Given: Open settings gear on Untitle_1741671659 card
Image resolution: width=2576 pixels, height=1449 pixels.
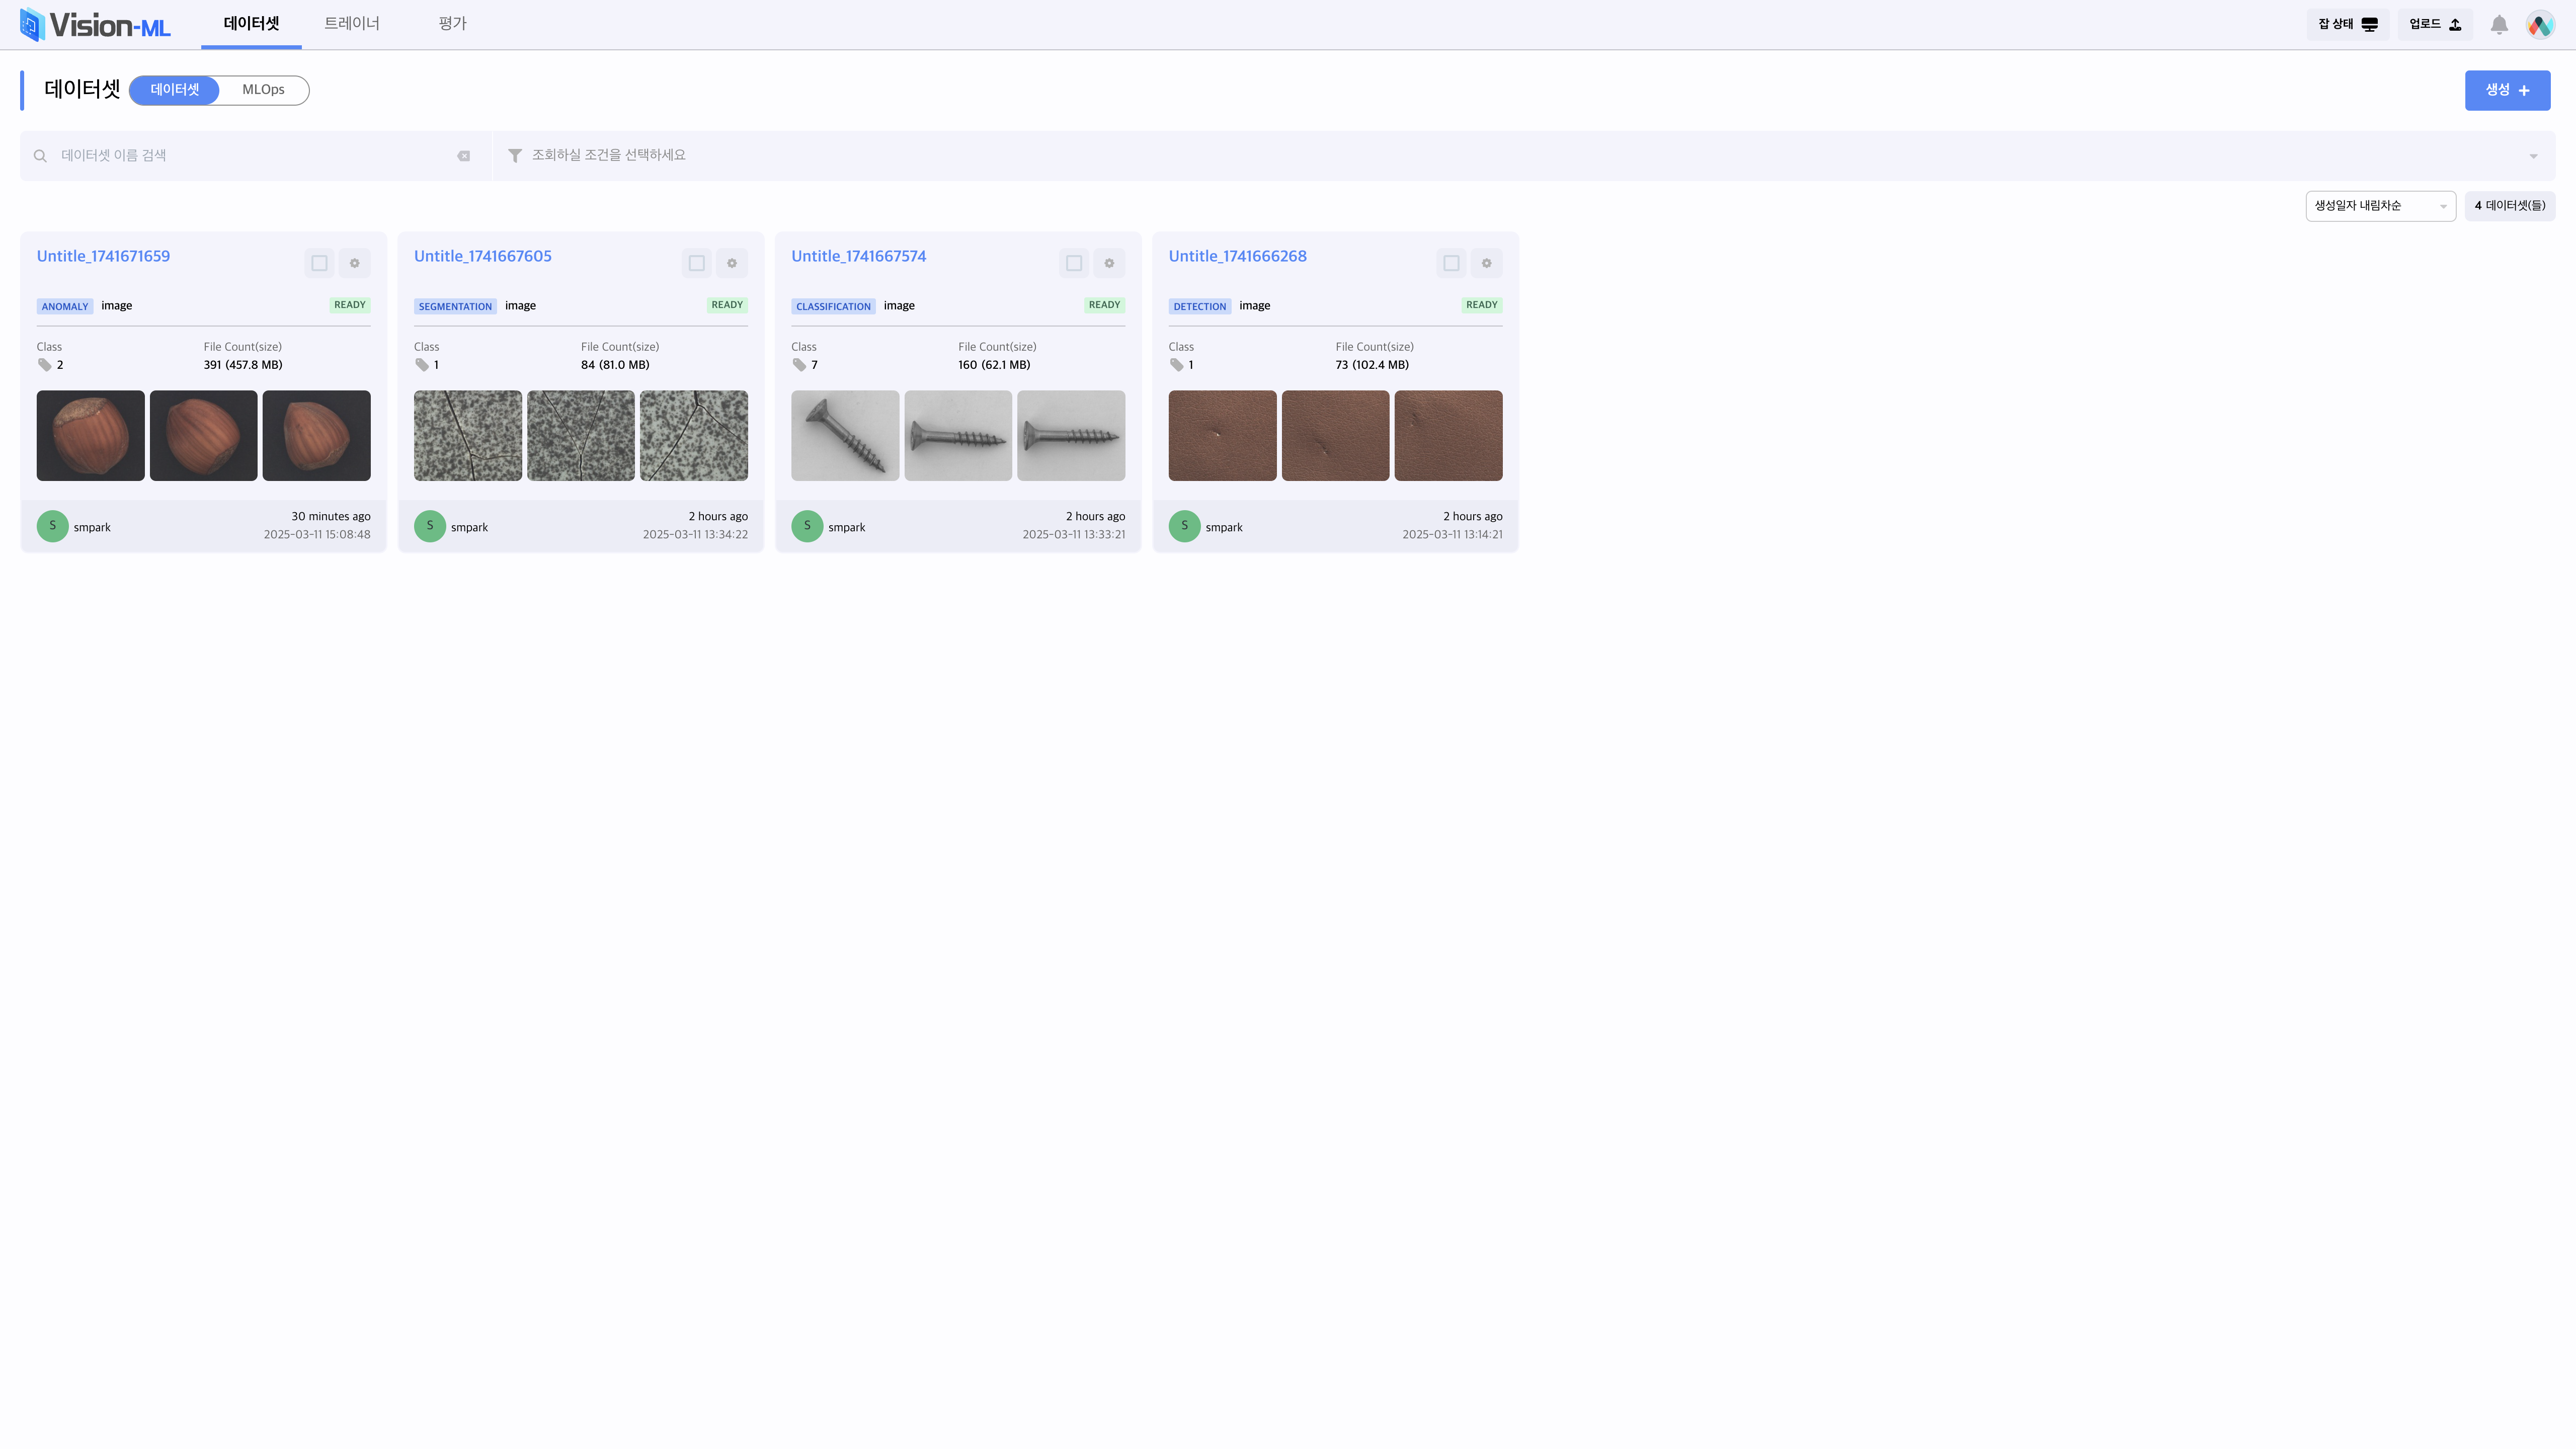Looking at the screenshot, I should tap(354, 263).
